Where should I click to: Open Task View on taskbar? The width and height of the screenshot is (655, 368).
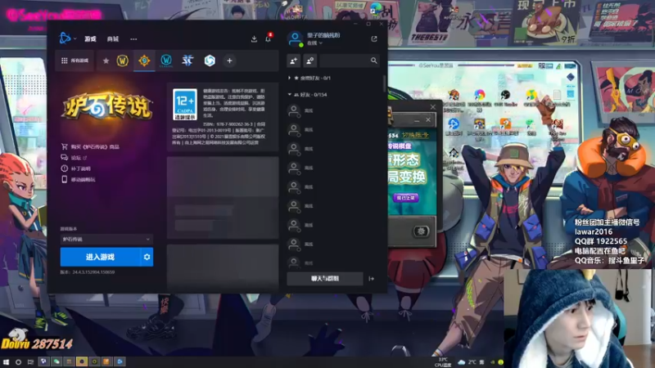coord(30,361)
